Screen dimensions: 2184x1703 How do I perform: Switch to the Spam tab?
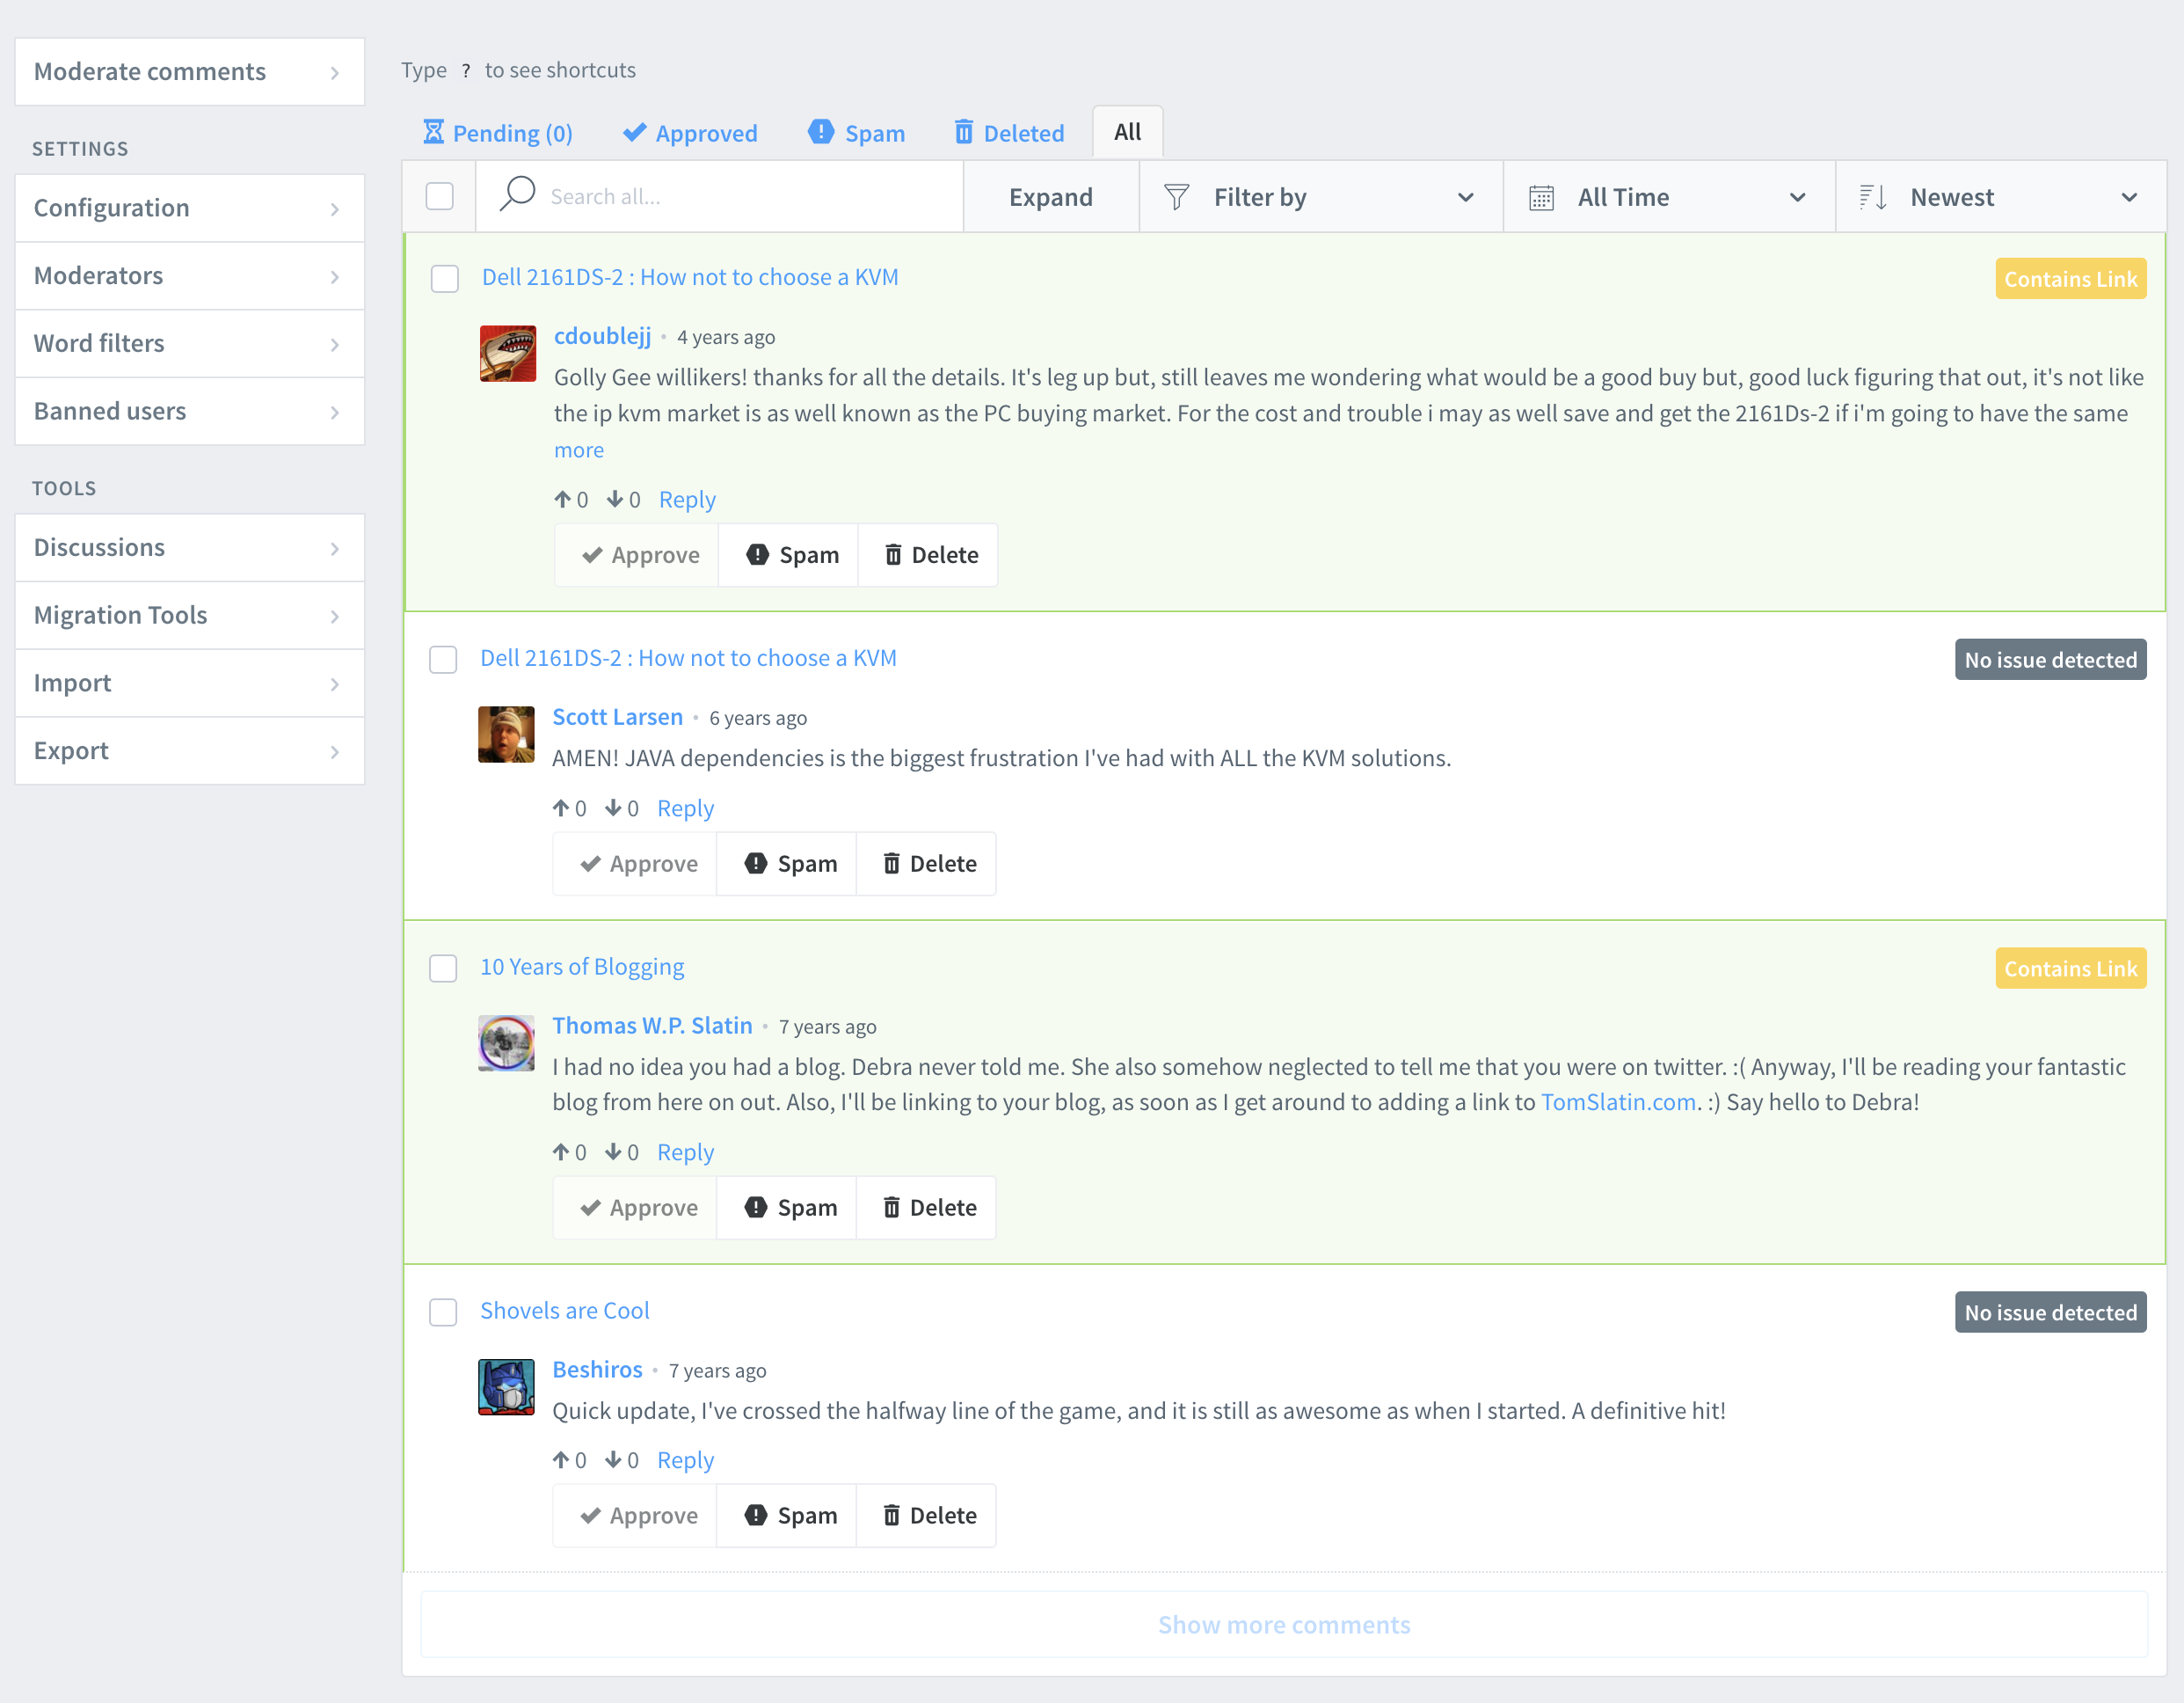click(857, 132)
